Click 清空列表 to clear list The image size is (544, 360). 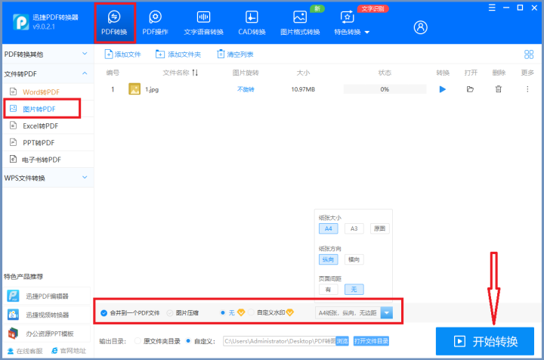pyautogui.click(x=235, y=54)
